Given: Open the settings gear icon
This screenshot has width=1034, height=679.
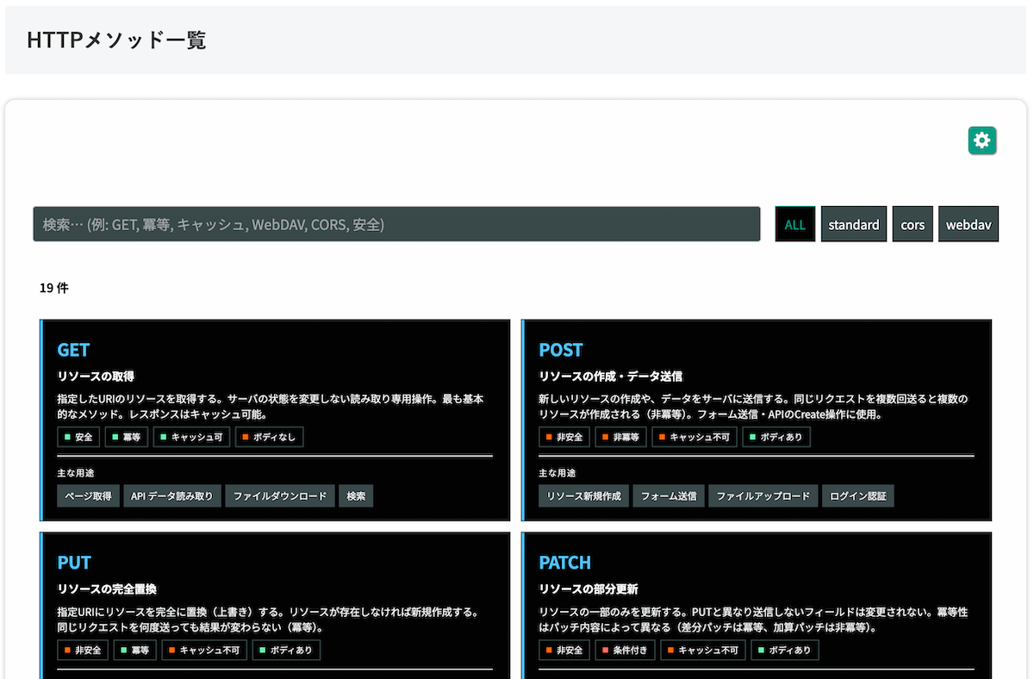Looking at the screenshot, I should pyautogui.click(x=981, y=140).
